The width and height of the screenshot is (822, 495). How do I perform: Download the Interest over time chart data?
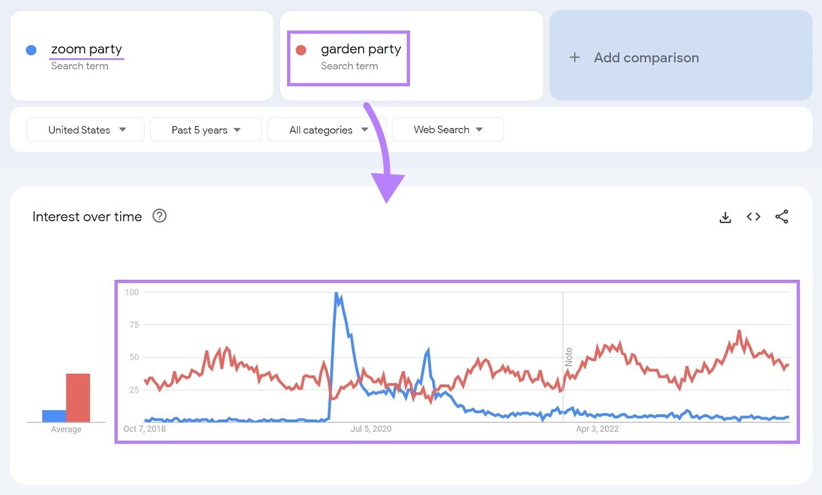(725, 217)
